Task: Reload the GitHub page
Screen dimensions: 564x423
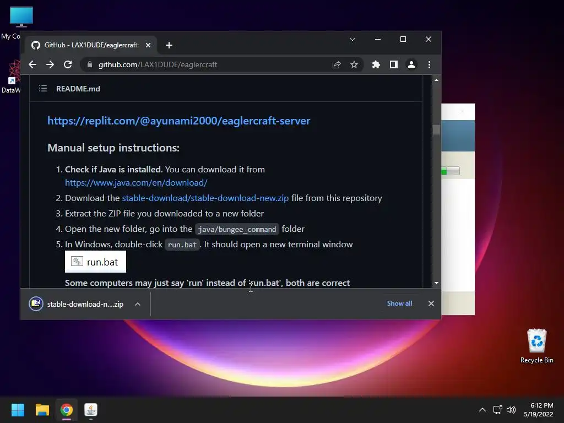Action: coord(68,65)
